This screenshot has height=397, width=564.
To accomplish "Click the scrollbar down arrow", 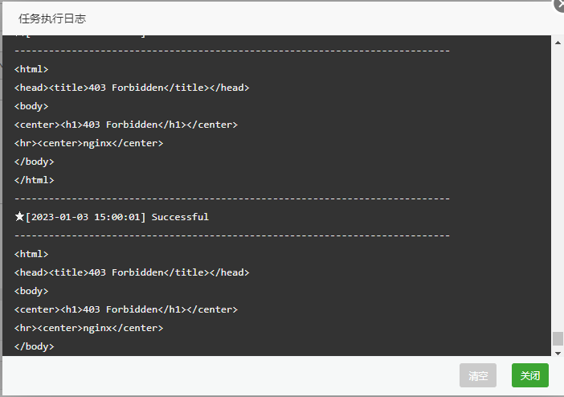I will click(x=558, y=353).
